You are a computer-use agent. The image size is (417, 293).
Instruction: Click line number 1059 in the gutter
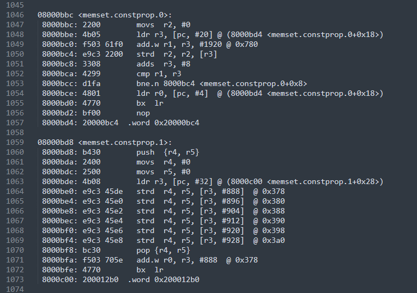click(x=15, y=142)
